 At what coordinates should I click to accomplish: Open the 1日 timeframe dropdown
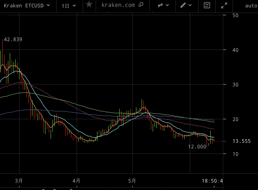[69, 6]
